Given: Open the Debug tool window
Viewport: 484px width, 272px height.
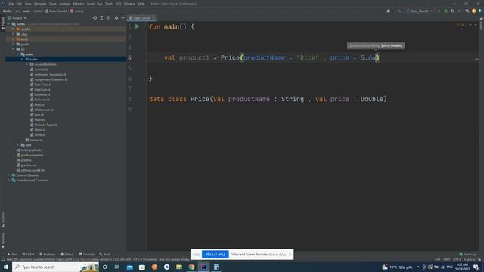Looking at the screenshot, I should (67, 255).
